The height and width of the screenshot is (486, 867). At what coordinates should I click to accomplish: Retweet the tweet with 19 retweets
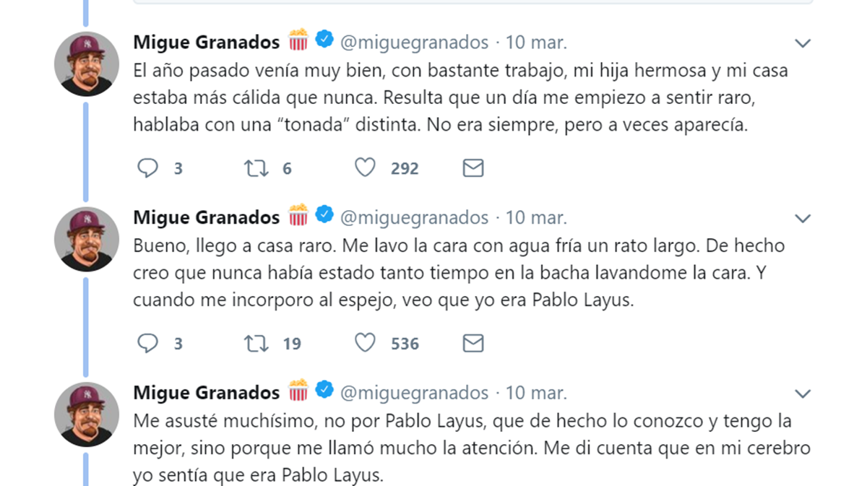[256, 343]
